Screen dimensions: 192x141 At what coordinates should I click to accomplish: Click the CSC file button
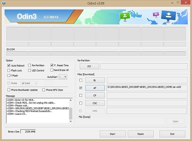coord(95,103)
